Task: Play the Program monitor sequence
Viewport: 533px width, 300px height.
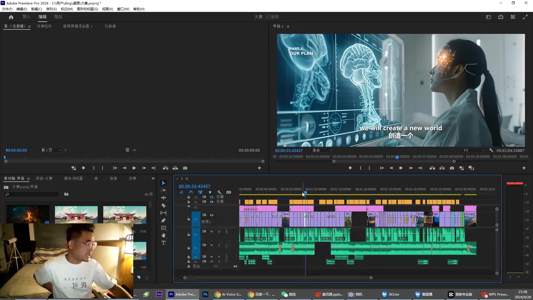Action: coord(401,168)
